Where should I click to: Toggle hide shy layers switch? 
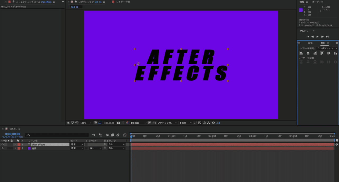[107, 135]
